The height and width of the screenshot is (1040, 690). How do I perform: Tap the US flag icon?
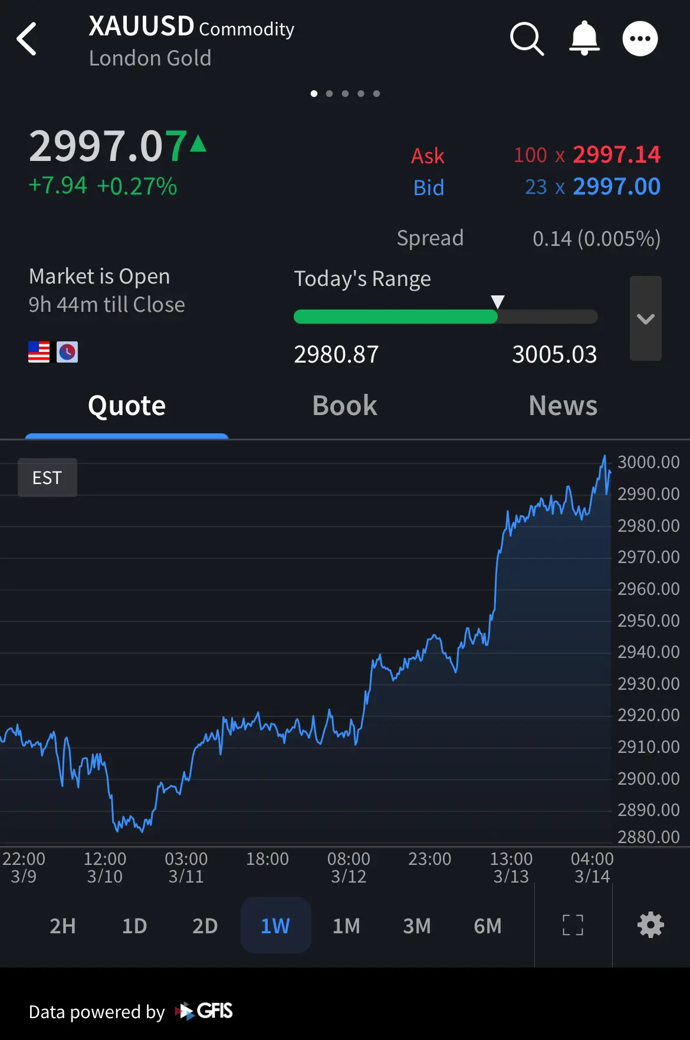pyautogui.click(x=39, y=352)
